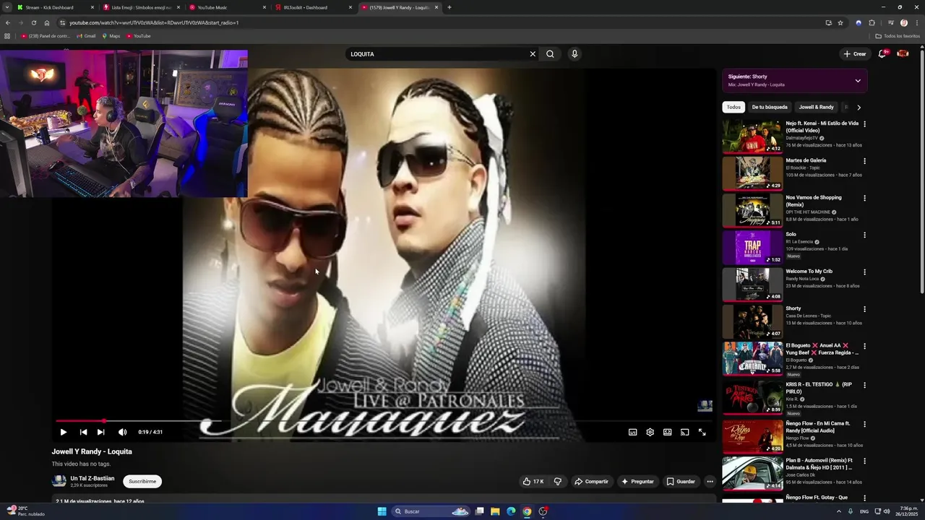Screen dimensions: 925x520
Task: Share the video via Compartir
Action: tap(591, 482)
